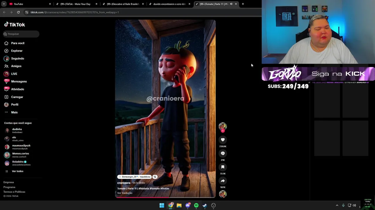This screenshot has width=375, height=210.
Task: Share the video with the arrow icon
Action: point(223,181)
